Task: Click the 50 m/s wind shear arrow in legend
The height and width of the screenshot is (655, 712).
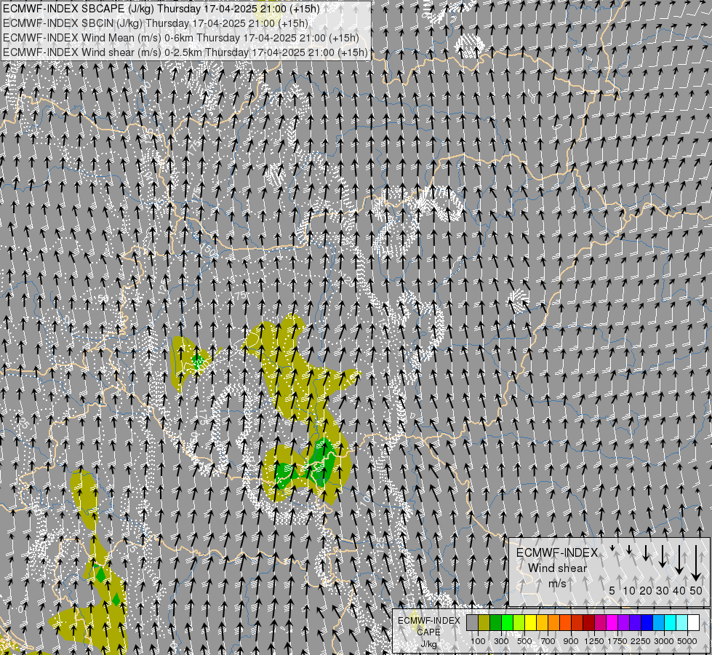Action: pos(696,563)
